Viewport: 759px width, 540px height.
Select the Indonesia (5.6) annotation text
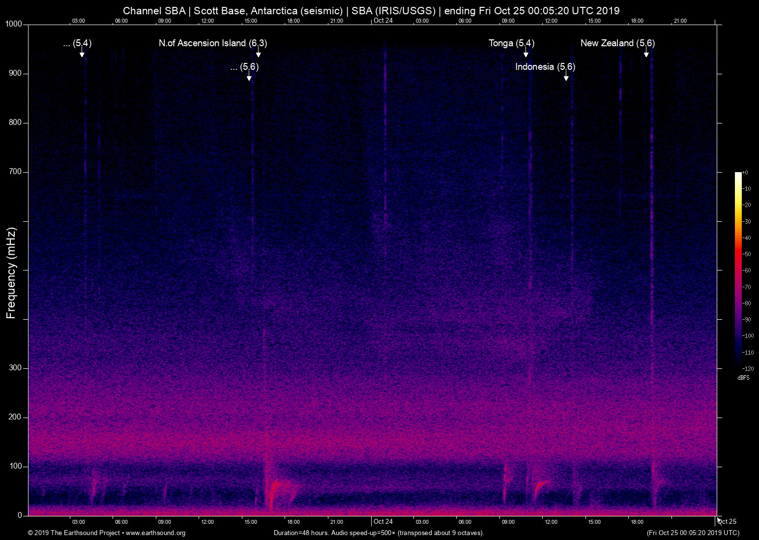(545, 67)
